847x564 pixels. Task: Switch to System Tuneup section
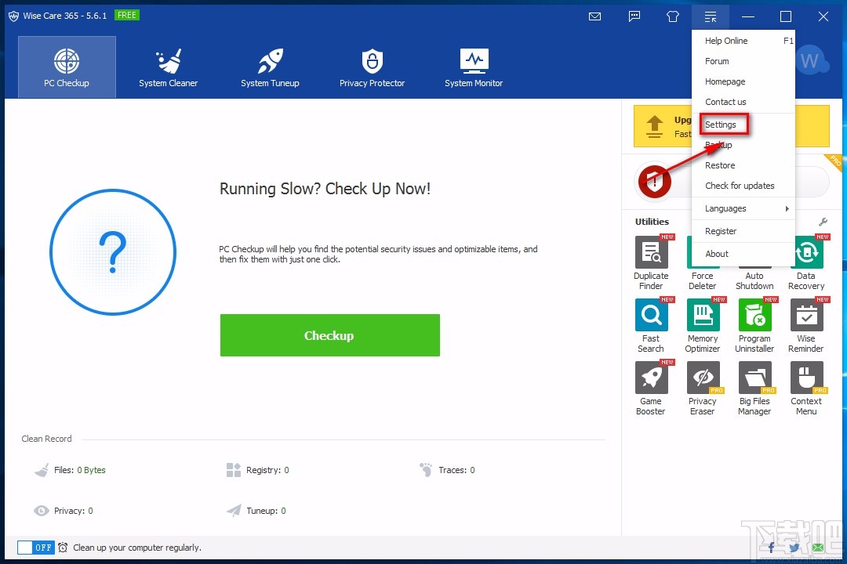pyautogui.click(x=270, y=67)
